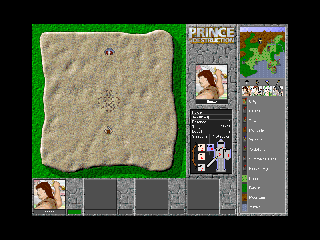Image resolution: width=320 pixels, height=240 pixels.
Task: Click the Defence stat row
Action: pos(212,122)
